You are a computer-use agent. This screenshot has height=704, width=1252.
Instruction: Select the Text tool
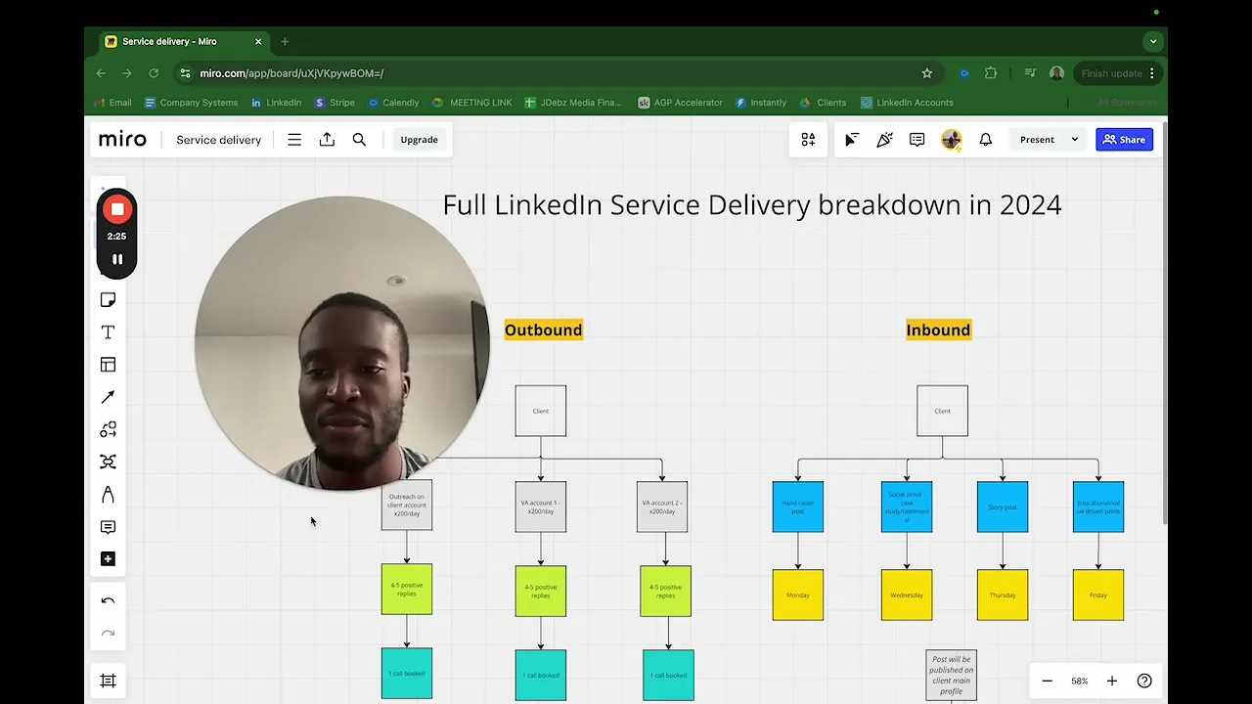pos(108,332)
